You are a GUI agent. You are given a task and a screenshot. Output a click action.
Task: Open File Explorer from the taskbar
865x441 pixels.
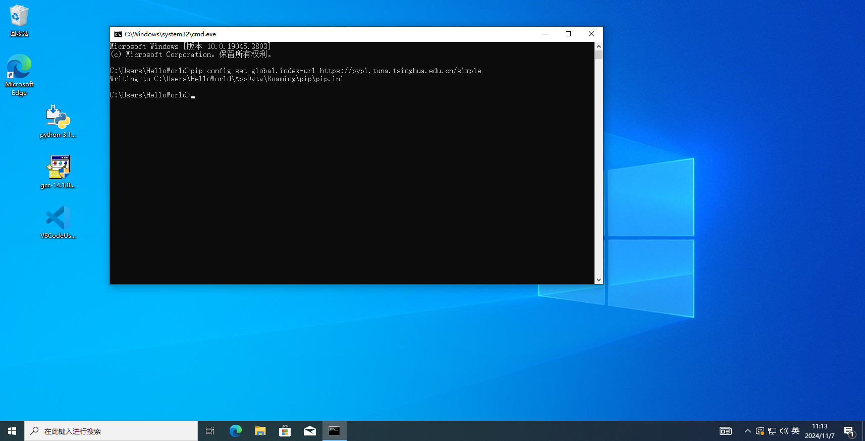click(x=260, y=431)
